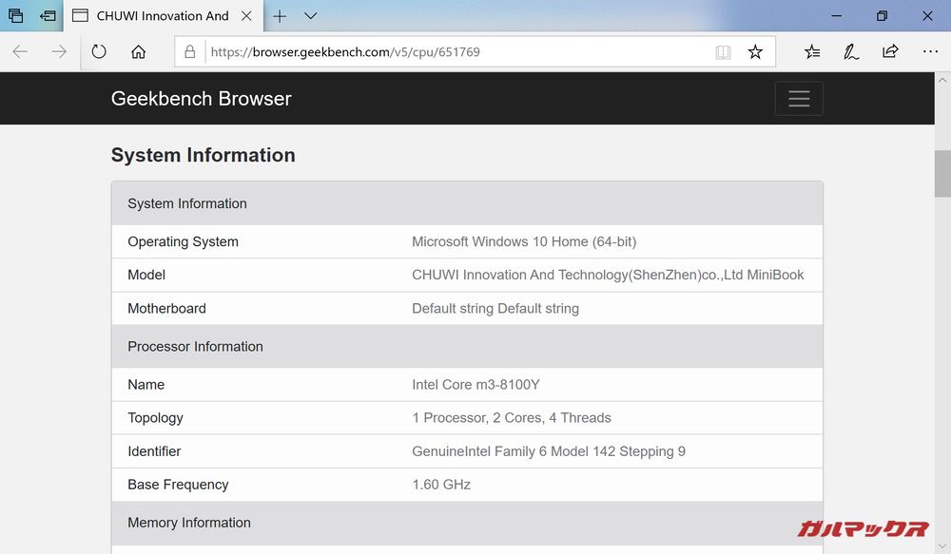
Task: Click the Add notes pen icon
Action: tap(851, 52)
